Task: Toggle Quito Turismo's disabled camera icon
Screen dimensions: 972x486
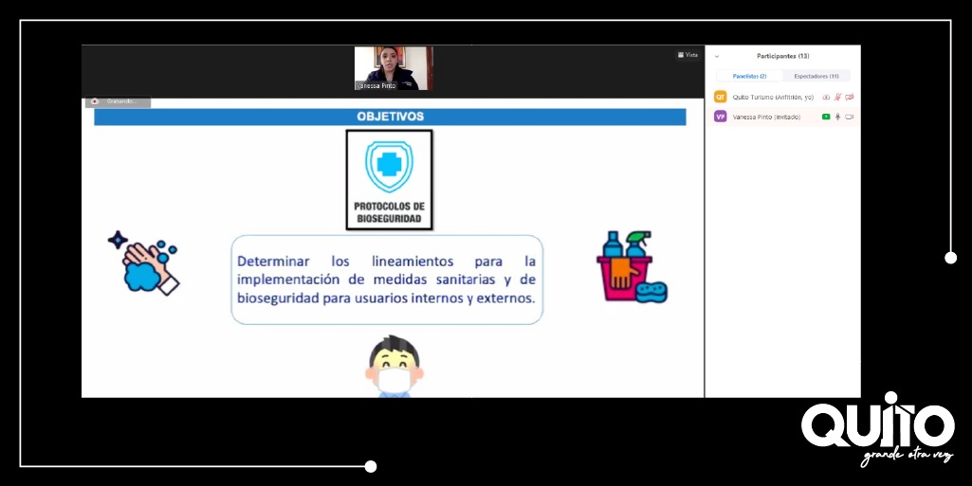Action: [x=850, y=97]
